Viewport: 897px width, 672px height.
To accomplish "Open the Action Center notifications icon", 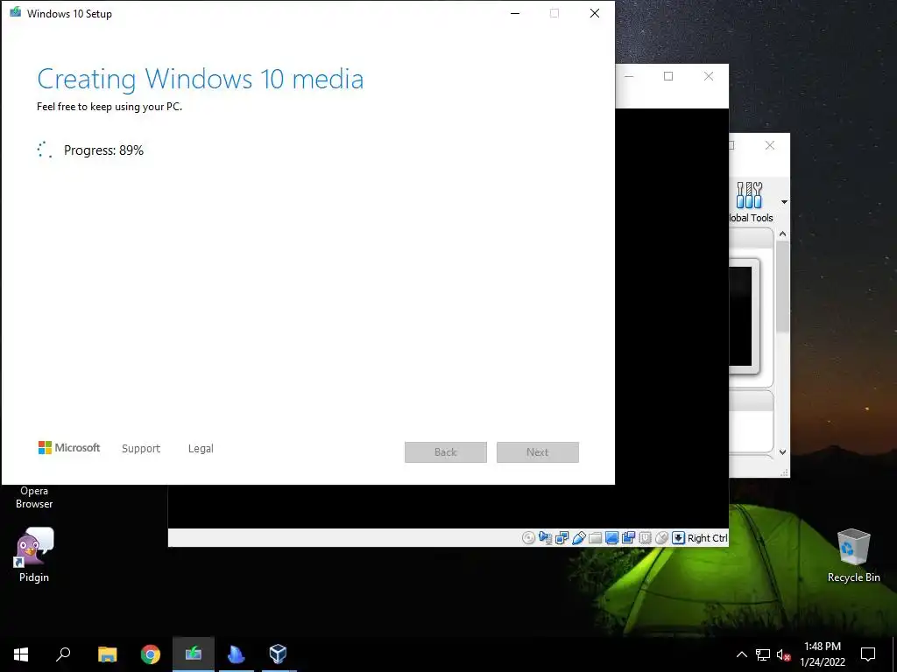I will 868,654.
